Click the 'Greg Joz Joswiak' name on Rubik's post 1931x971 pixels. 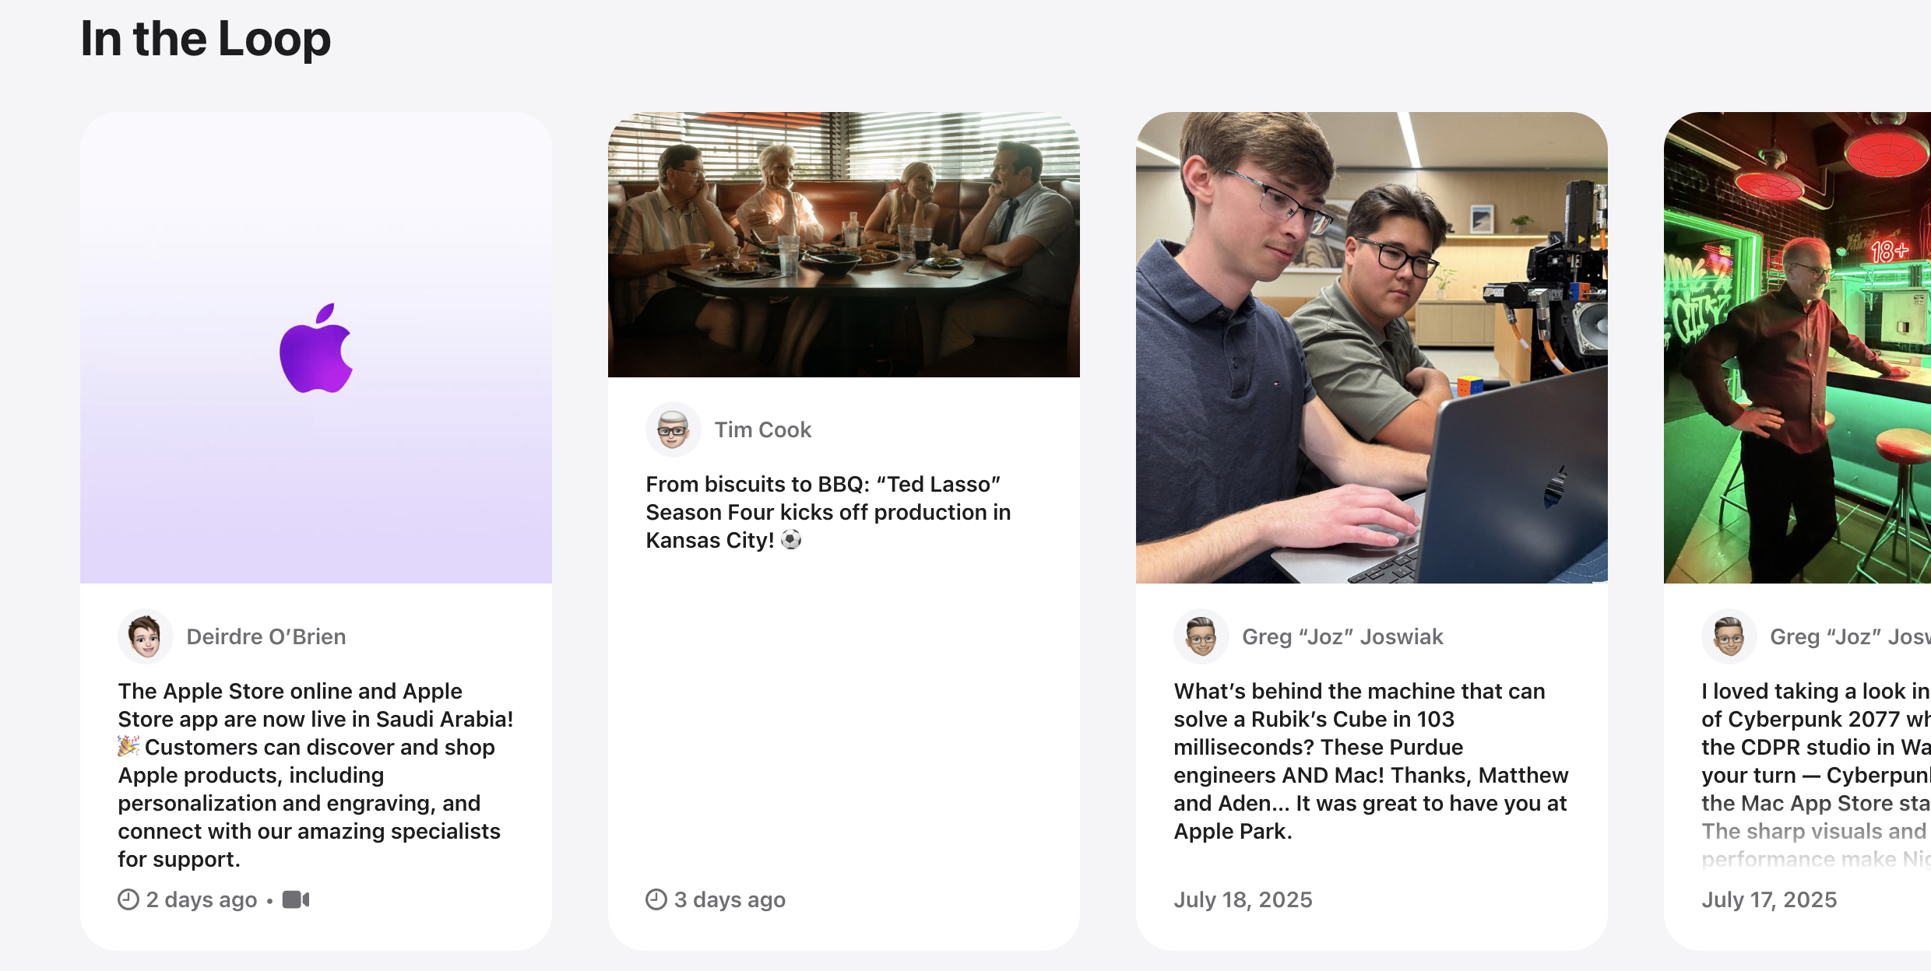pyautogui.click(x=1342, y=636)
